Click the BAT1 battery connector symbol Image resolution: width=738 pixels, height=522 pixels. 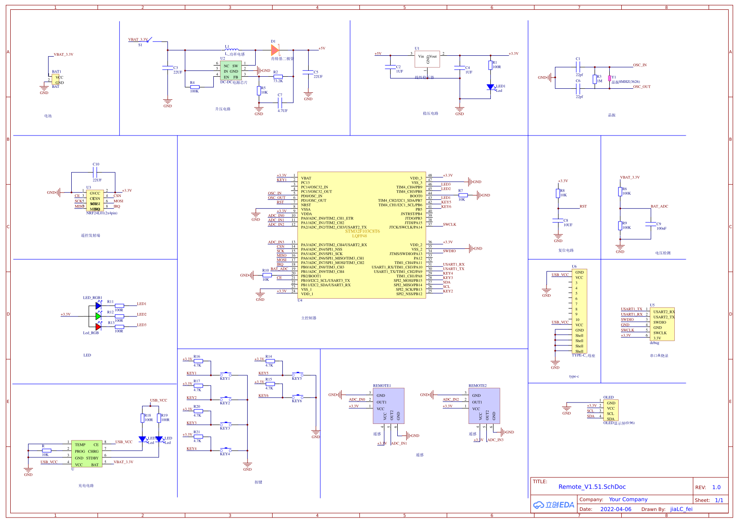point(56,79)
